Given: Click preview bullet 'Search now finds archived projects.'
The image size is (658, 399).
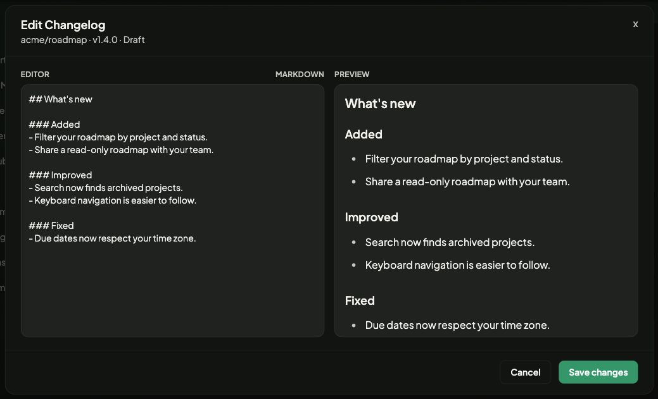Looking at the screenshot, I should tap(450, 242).
